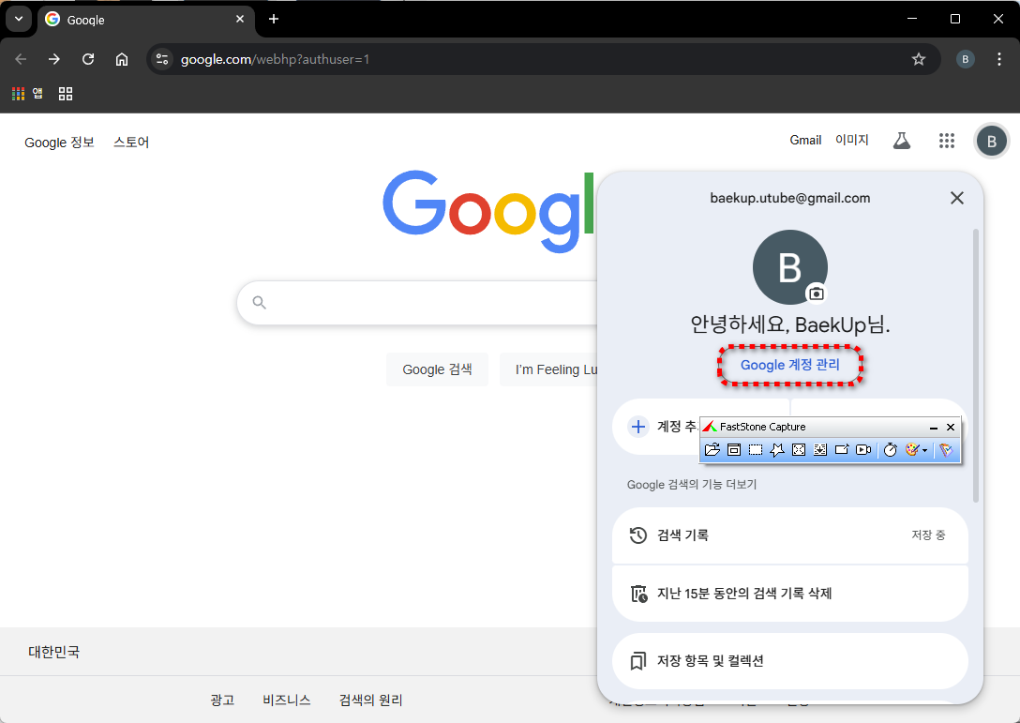Start FastStone screen recorder
Screen dimensions: 1020x723
(863, 450)
